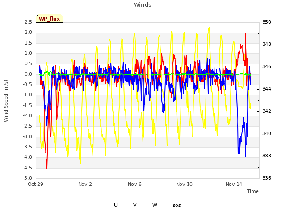Click the -0.5 left axis value
Image resolution: width=286 pixels, height=214 pixels.
(x=27, y=84)
